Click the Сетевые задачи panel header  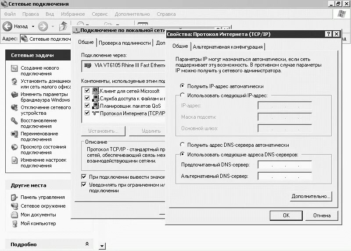point(38,55)
